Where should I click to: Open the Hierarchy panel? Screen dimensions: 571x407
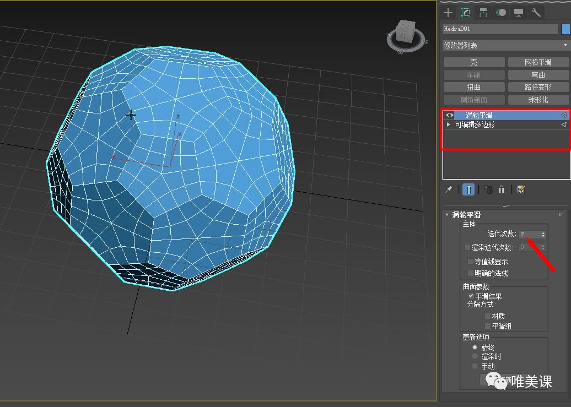pos(483,12)
